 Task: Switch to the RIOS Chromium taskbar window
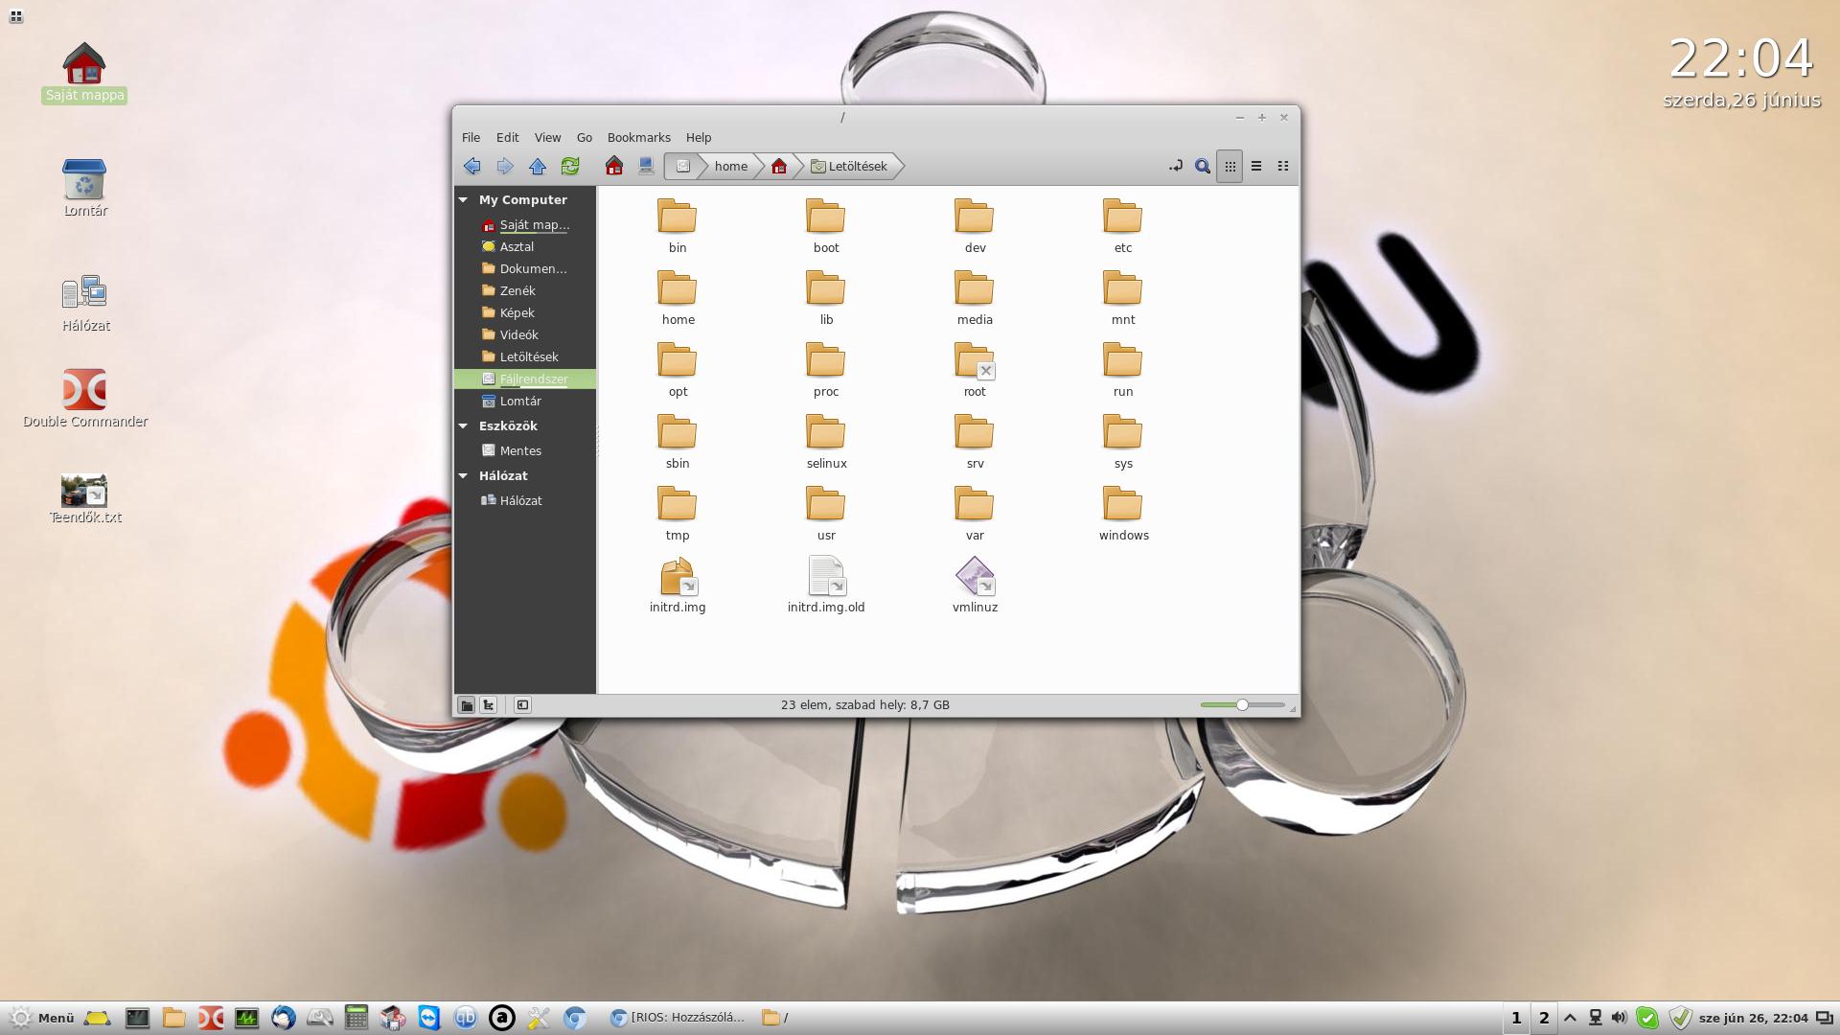coord(678,1018)
